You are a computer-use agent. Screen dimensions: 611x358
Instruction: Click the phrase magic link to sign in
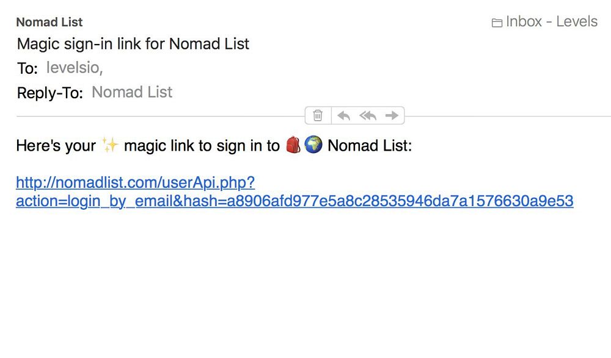tap(202, 146)
